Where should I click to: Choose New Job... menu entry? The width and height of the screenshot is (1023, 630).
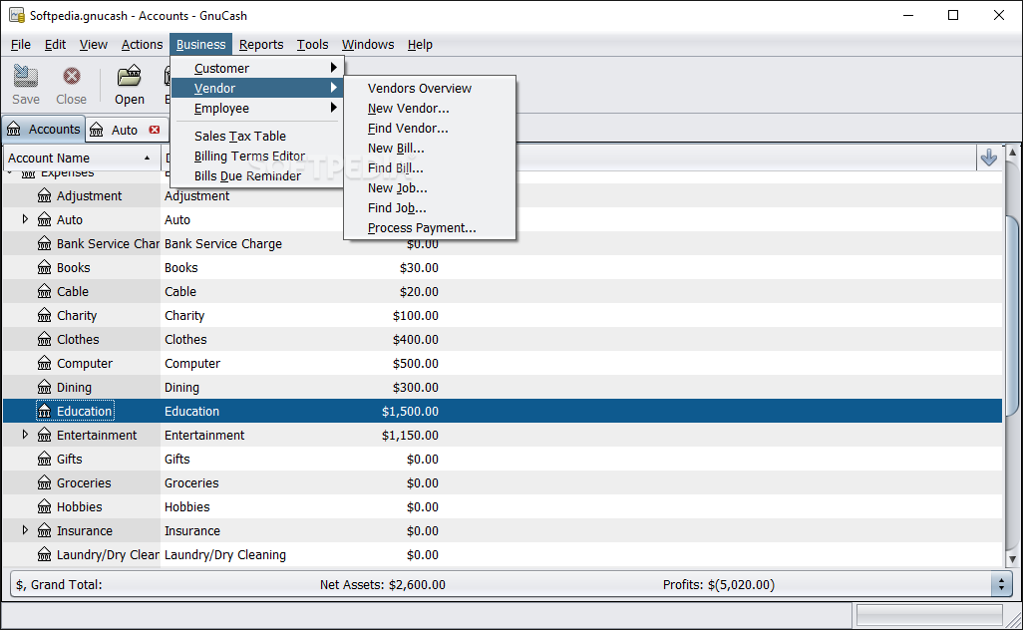[x=430, y=187]
